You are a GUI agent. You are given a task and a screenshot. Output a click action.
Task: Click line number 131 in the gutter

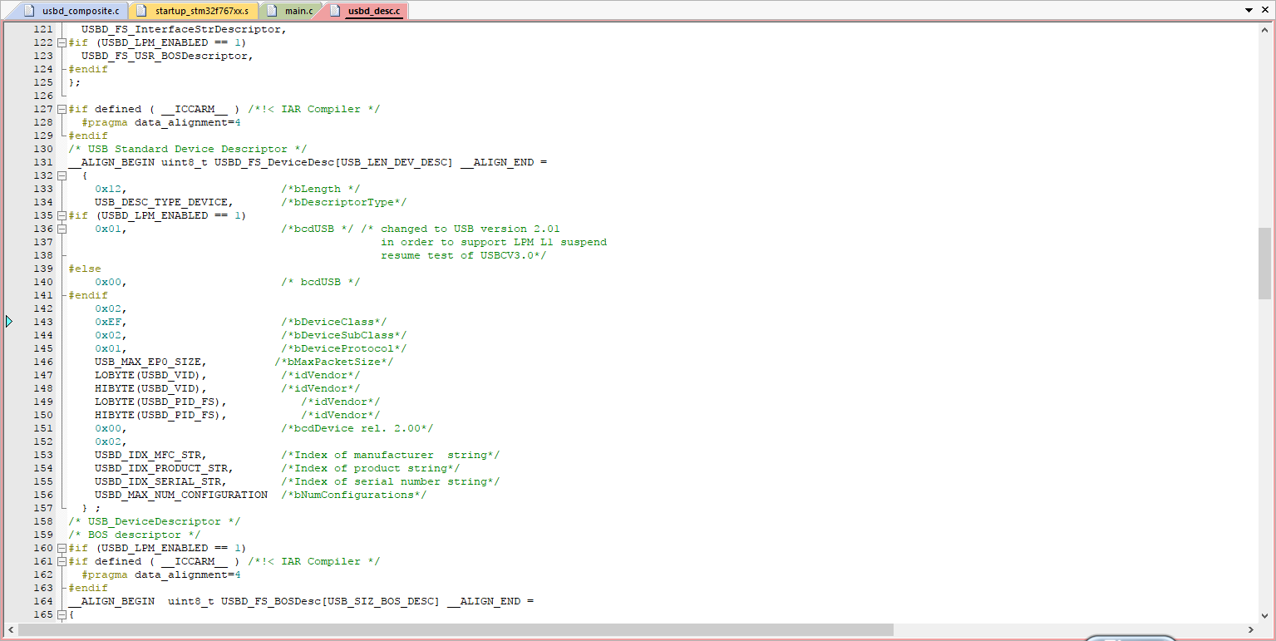click(42, 162)
